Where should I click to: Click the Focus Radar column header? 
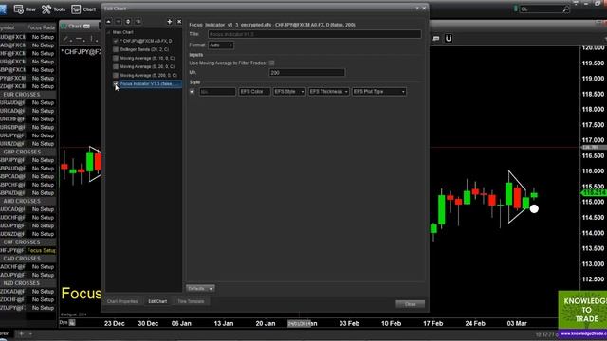(x=42, y=27)
